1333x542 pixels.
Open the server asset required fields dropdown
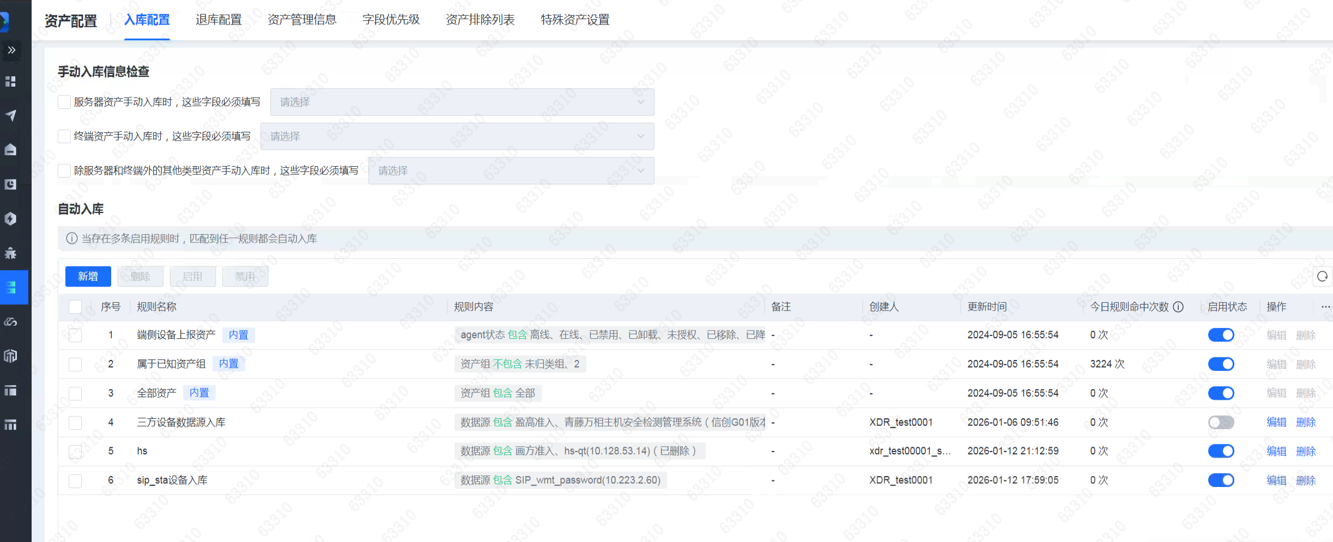point(462,102)
